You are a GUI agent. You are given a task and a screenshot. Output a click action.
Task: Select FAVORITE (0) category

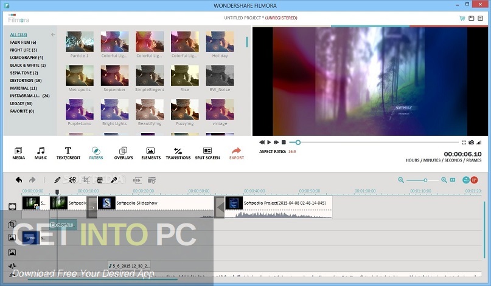coord(22,111)
